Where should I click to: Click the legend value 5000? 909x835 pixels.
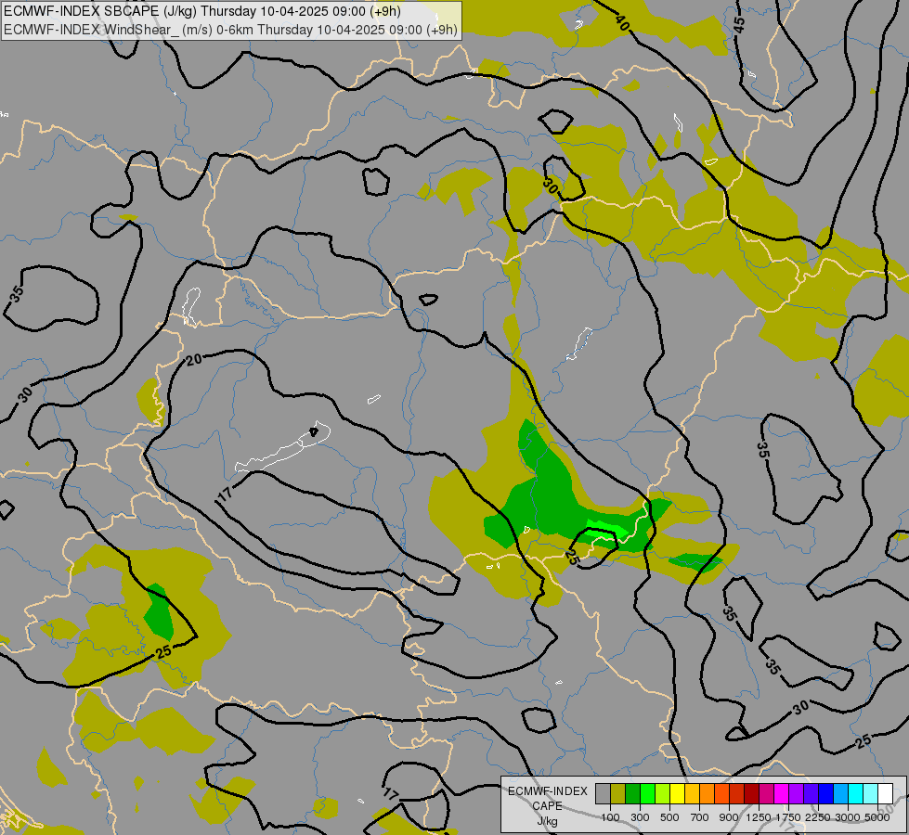coord(877,817)
